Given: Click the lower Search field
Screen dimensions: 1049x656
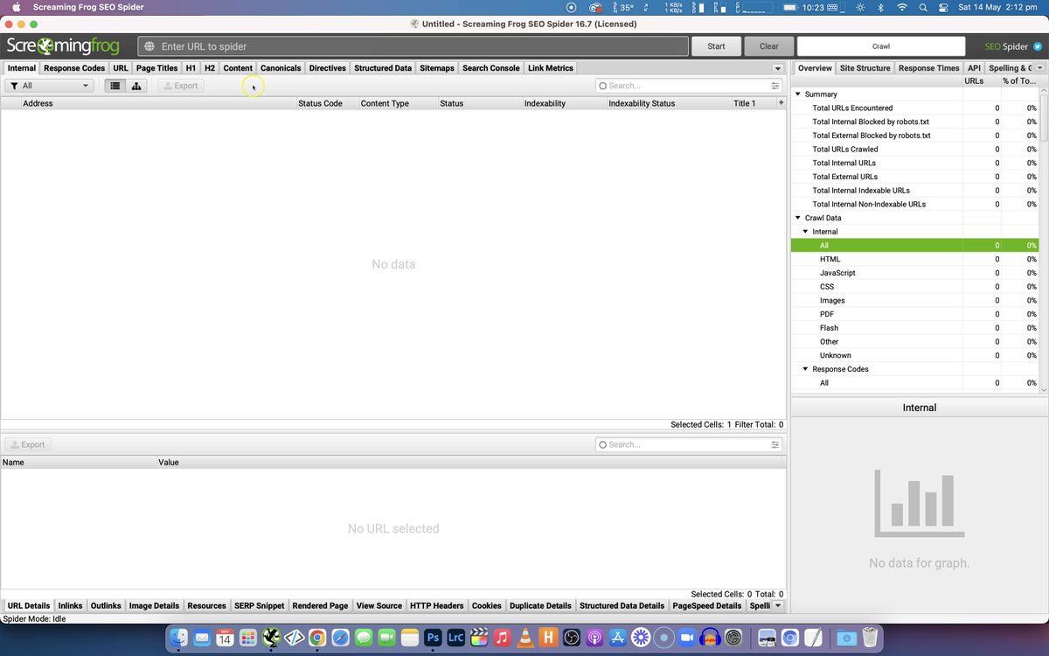Looking at the screenshot, I should coord(688,444).
